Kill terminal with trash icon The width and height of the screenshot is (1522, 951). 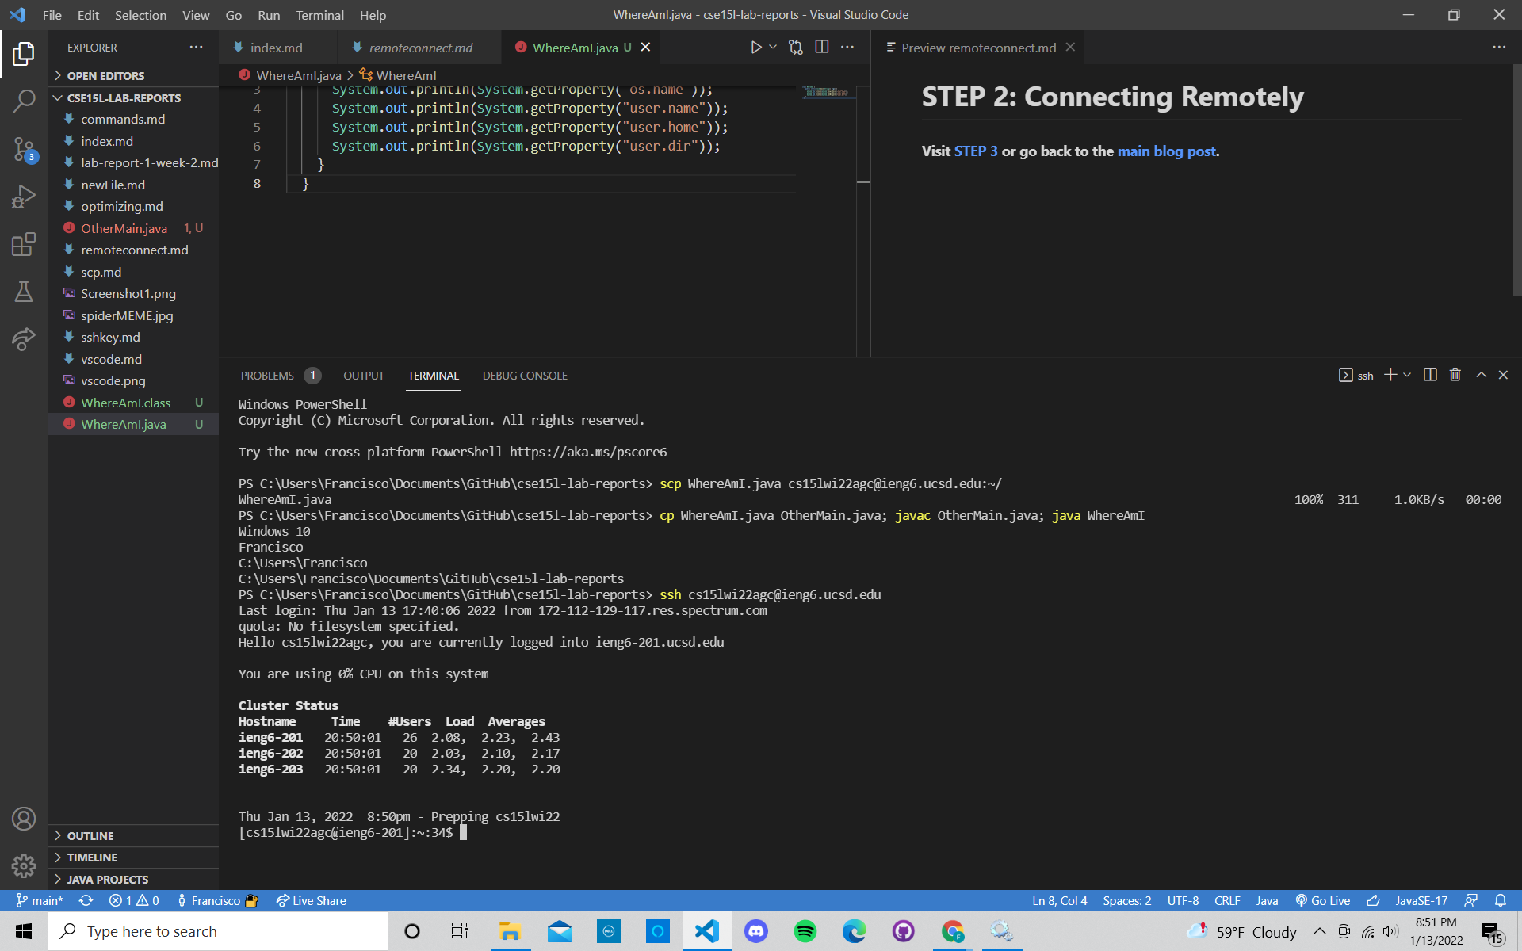pyautogui.click(x=1455, y=375)
